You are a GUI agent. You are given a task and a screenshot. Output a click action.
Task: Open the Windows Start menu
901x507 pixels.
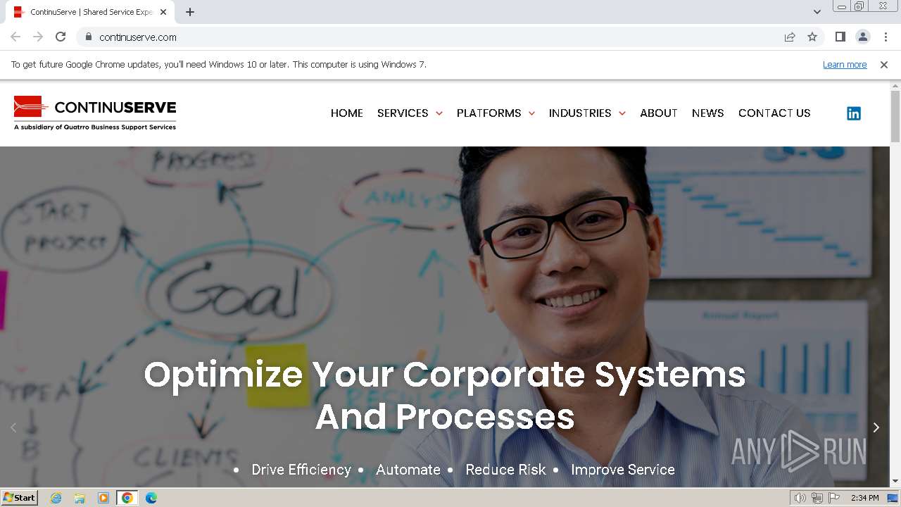(20, 498)
